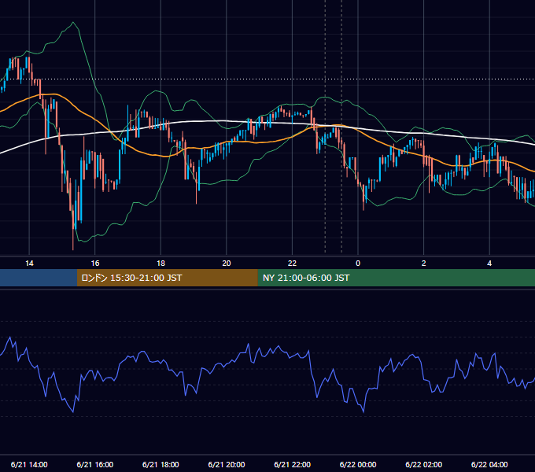Click the 6/21 22:00 time label
The image size is (535, 472).
click(292, 464)
